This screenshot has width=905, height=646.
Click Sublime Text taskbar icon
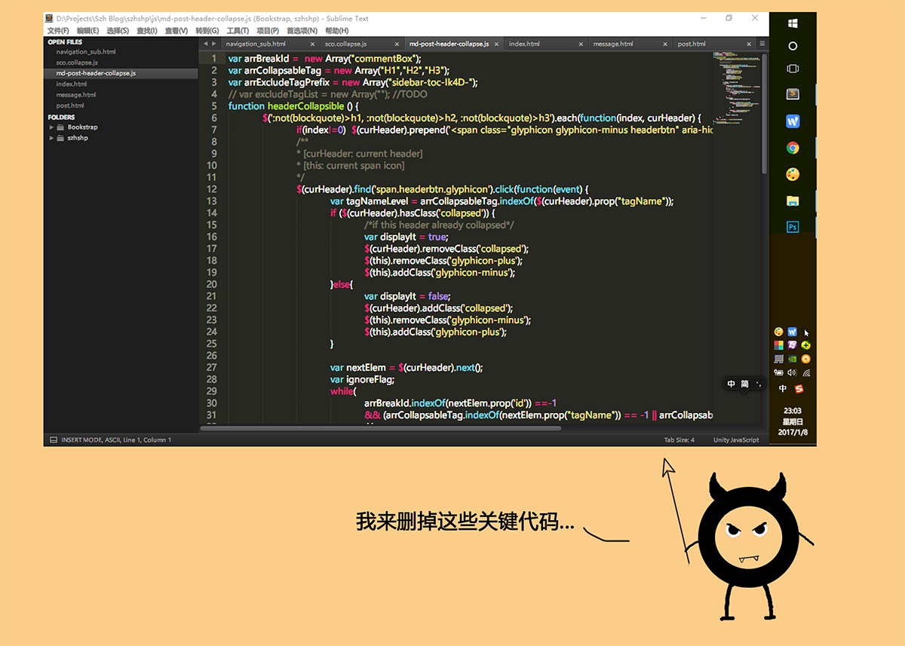click(793, 95)
